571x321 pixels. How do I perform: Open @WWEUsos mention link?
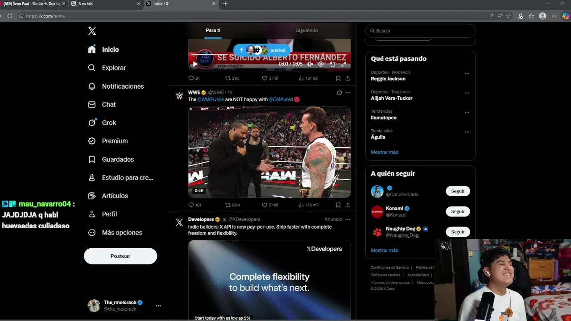tap(211, 99)
